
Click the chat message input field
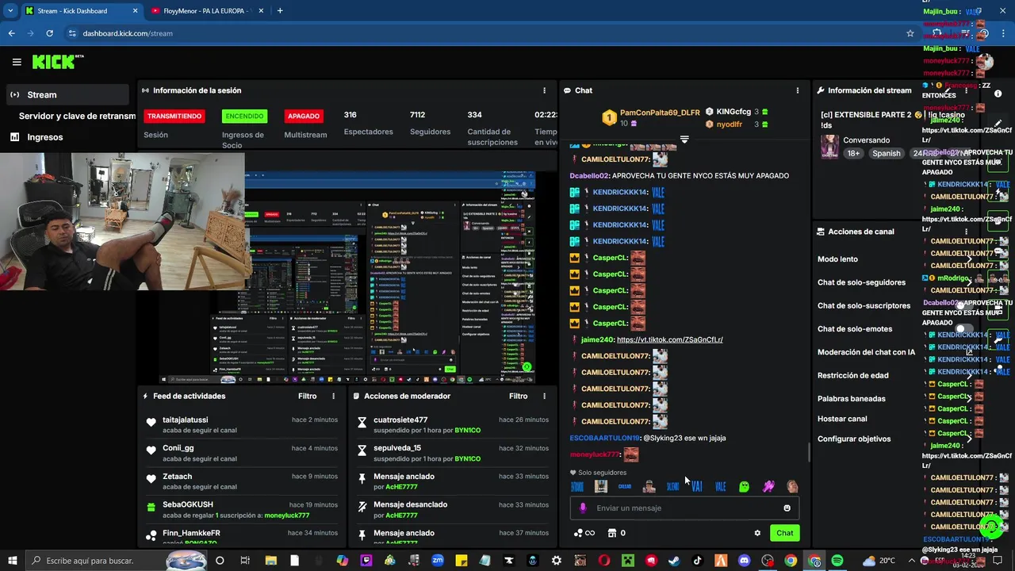(x=684, y=508)
